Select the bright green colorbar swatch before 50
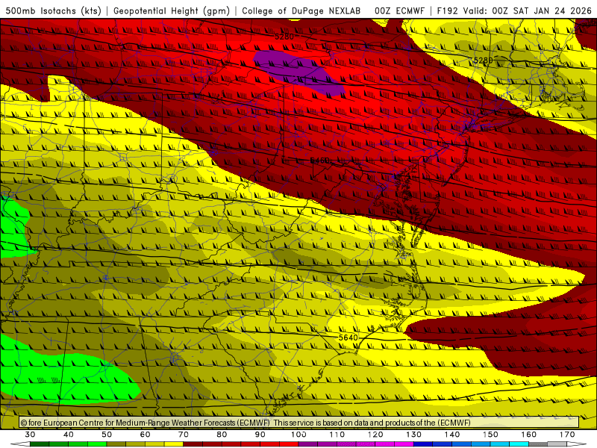Viewport: 597px width, 448px height. [97, 444]
